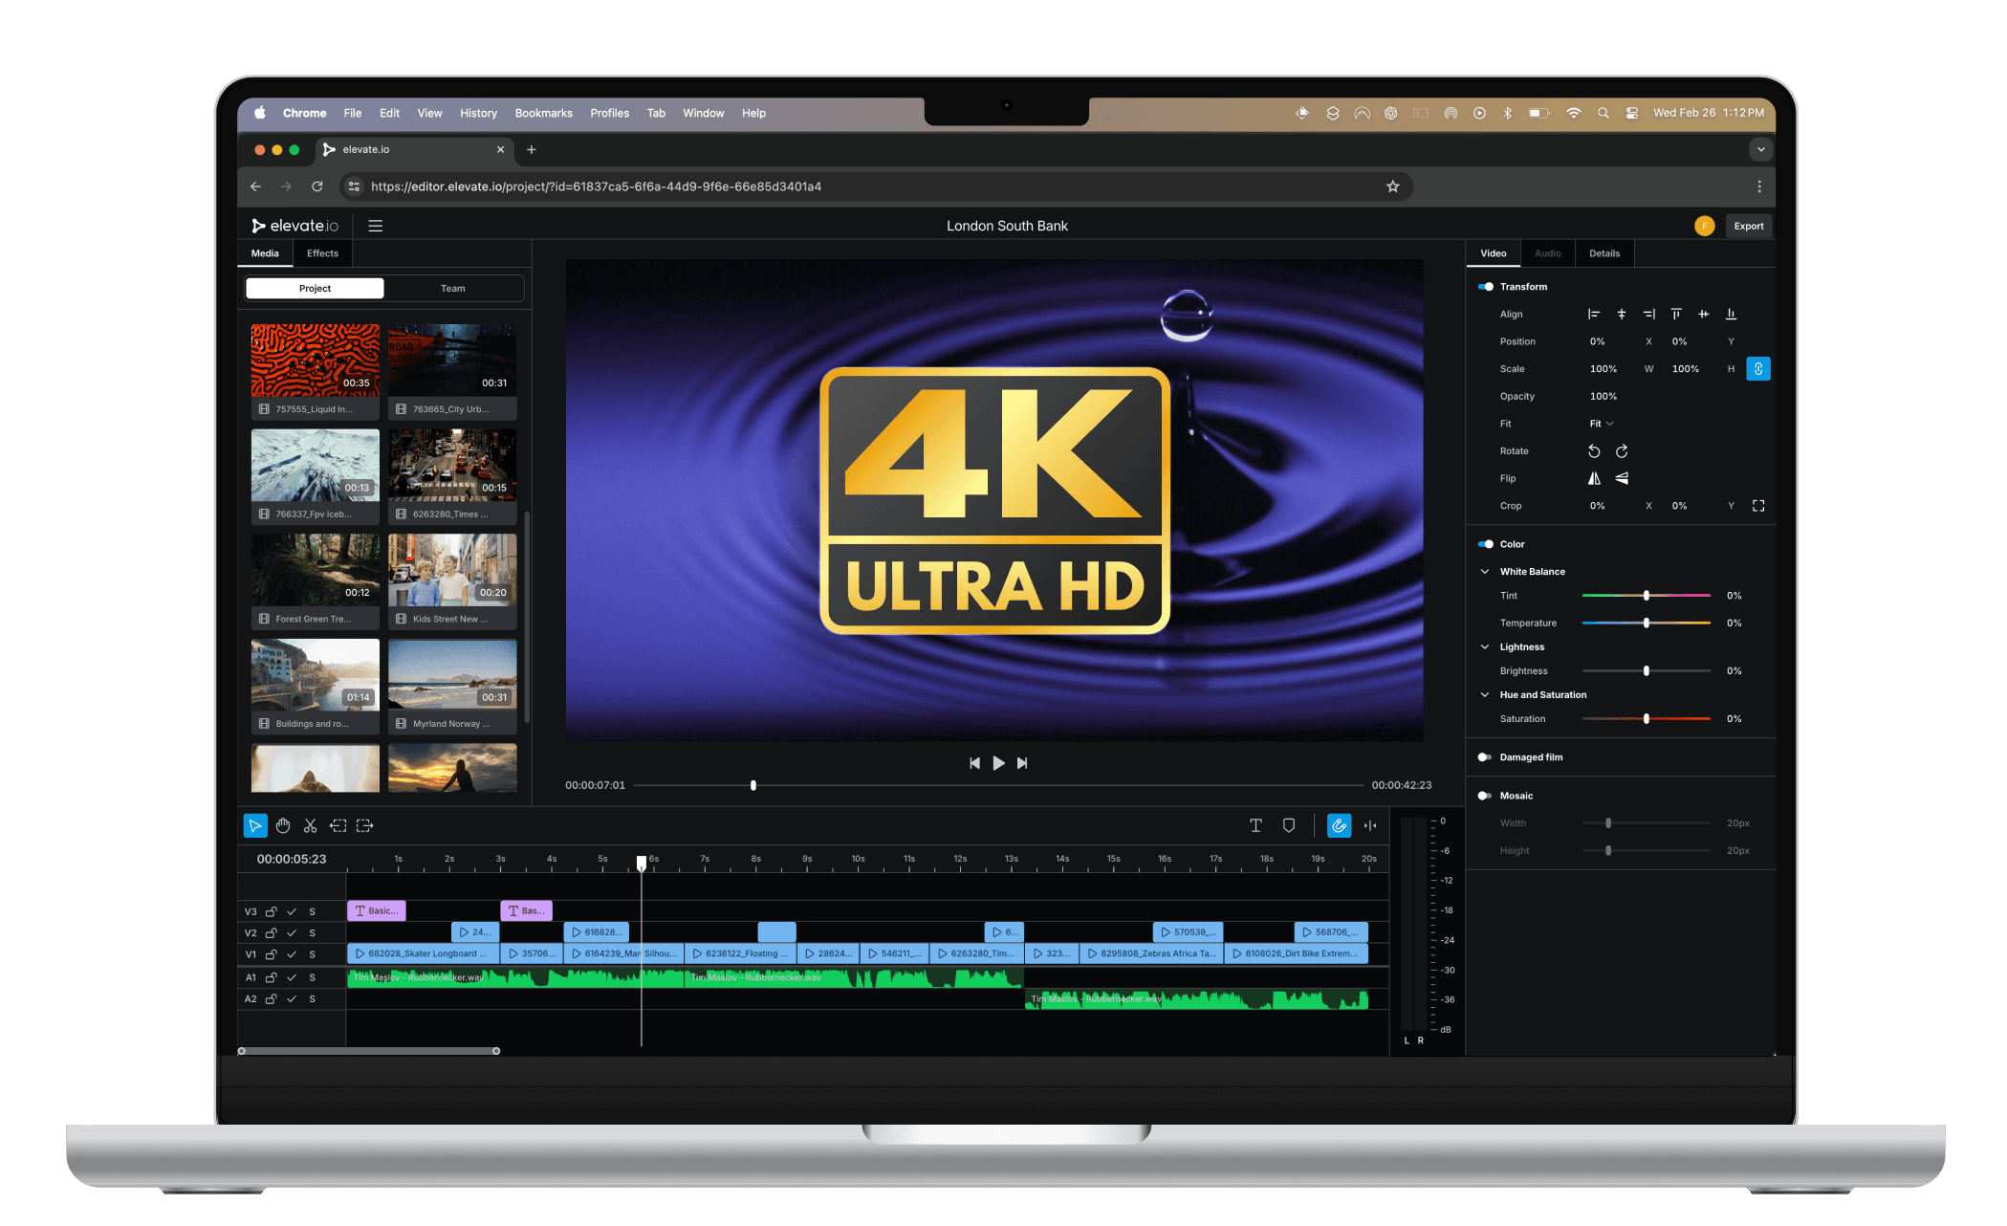The height and width of the screenshot is (1226, 2007).
Task: Click the Export button
Action: [1748, 226]
